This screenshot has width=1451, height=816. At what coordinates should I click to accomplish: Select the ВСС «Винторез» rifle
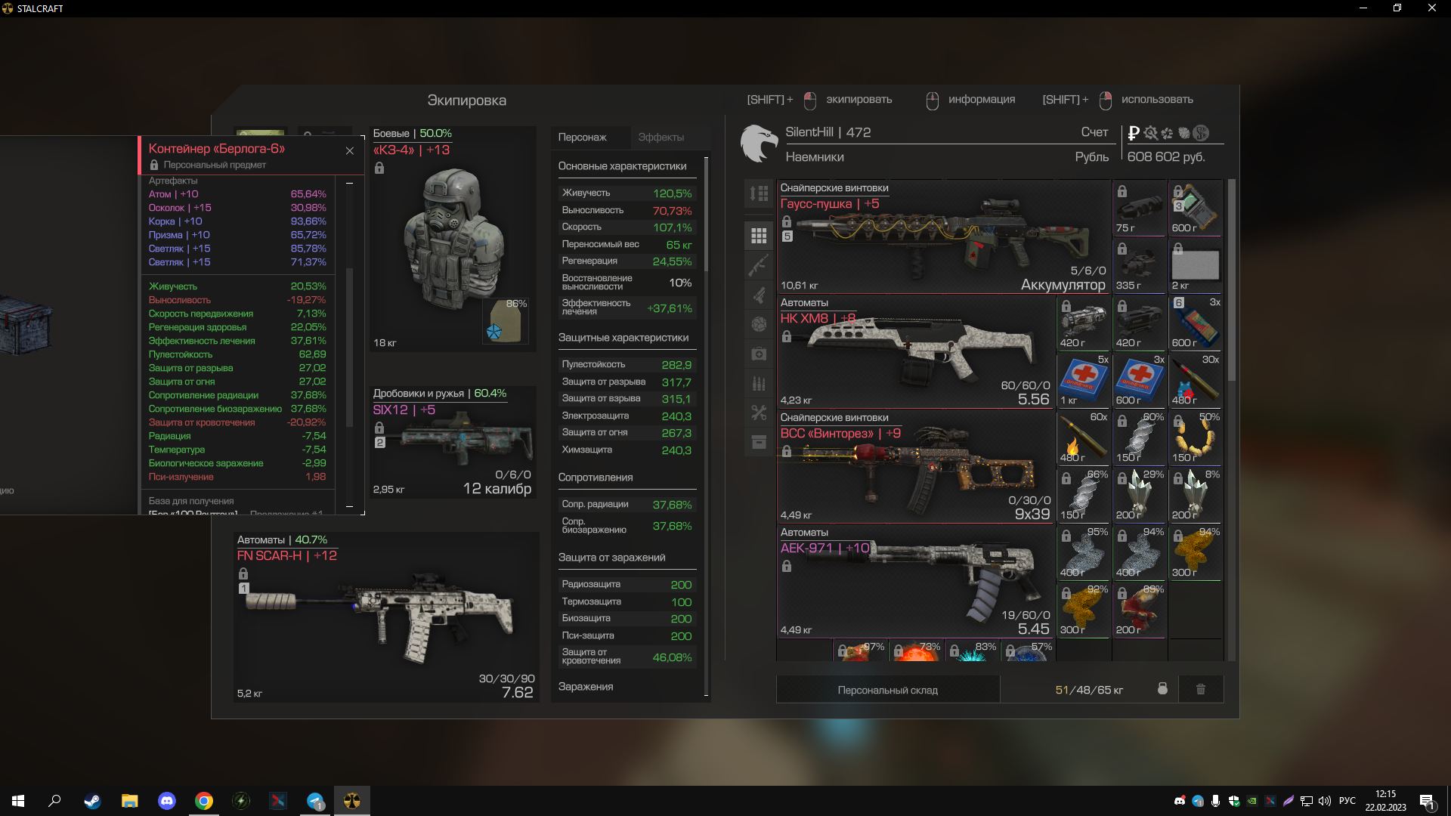point(916,466)
